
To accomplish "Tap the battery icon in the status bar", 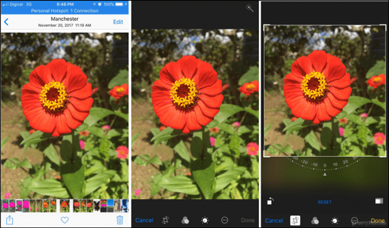I will pyautogui.click(x=119, y=4).
